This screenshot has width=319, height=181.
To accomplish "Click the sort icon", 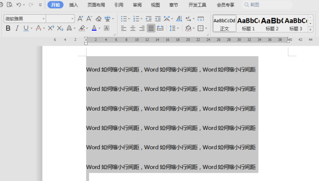I will pyautogui.click(x=179, y=19).
